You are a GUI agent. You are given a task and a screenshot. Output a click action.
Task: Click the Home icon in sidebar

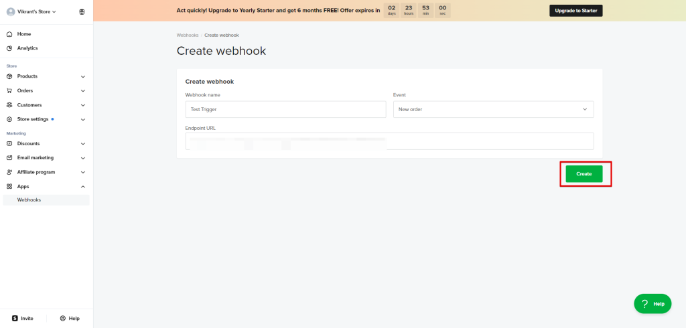pyautogui.click(x=9, y=34)
